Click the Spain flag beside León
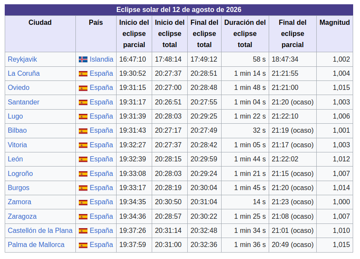Screen dimensions: 360x259 pyautogui.click(x=83, y=159)
